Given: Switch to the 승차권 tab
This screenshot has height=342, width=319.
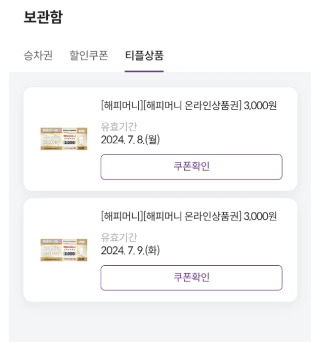Looking at the screenshot, I should pyautogui.click(x=38, y=56).
